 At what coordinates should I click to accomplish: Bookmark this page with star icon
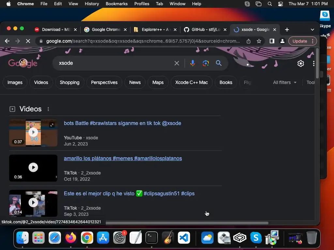tap(259, 41)
